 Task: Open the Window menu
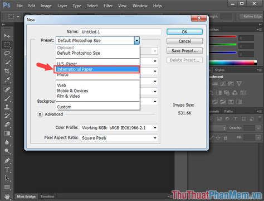point(140,6)
